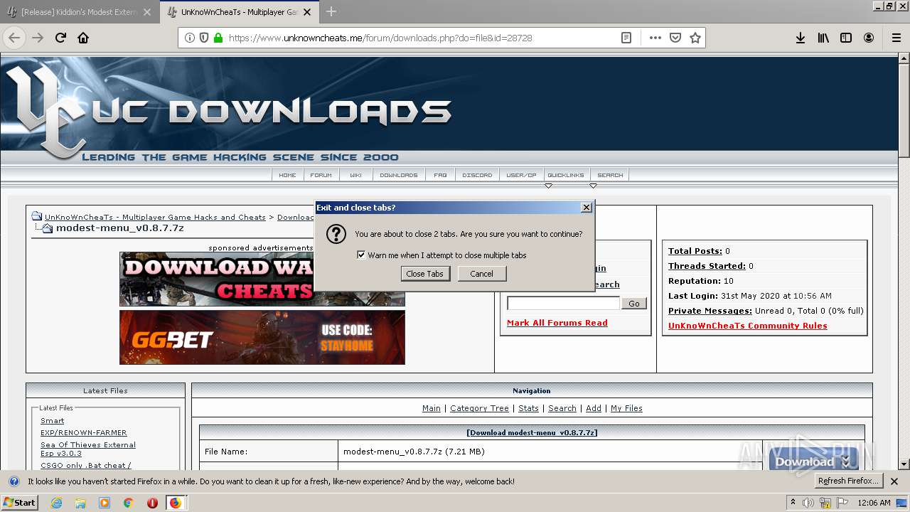This screenshot has height=512, width=910.
Task: Launch Internet Explorer from taskbar
Action: pos(56,503)
